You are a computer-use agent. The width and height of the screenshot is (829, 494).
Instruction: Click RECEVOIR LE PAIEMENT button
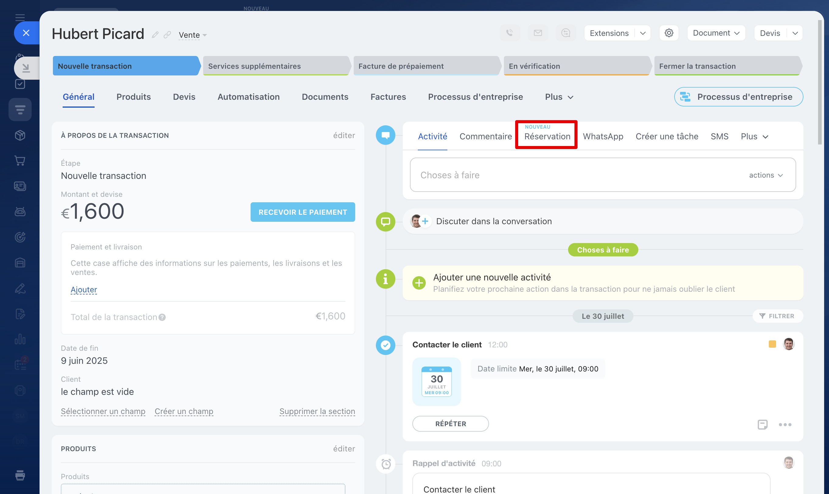[x=303, y=212]
